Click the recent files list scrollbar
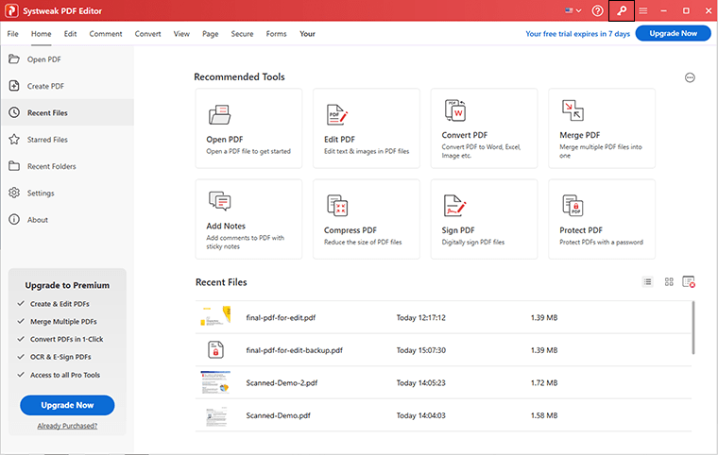 (x=693, y=328)
